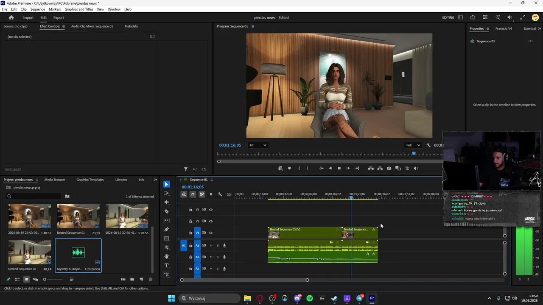The image size is (543, 305).
Task: Click the timeline captions CC button
Action: [229, 194]
